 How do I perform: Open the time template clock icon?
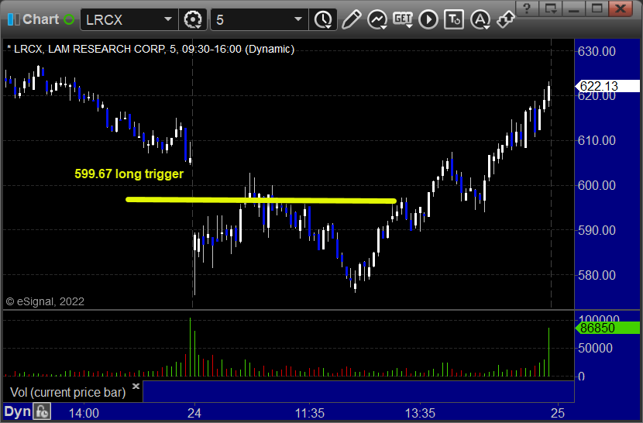[x=323, y=19]
